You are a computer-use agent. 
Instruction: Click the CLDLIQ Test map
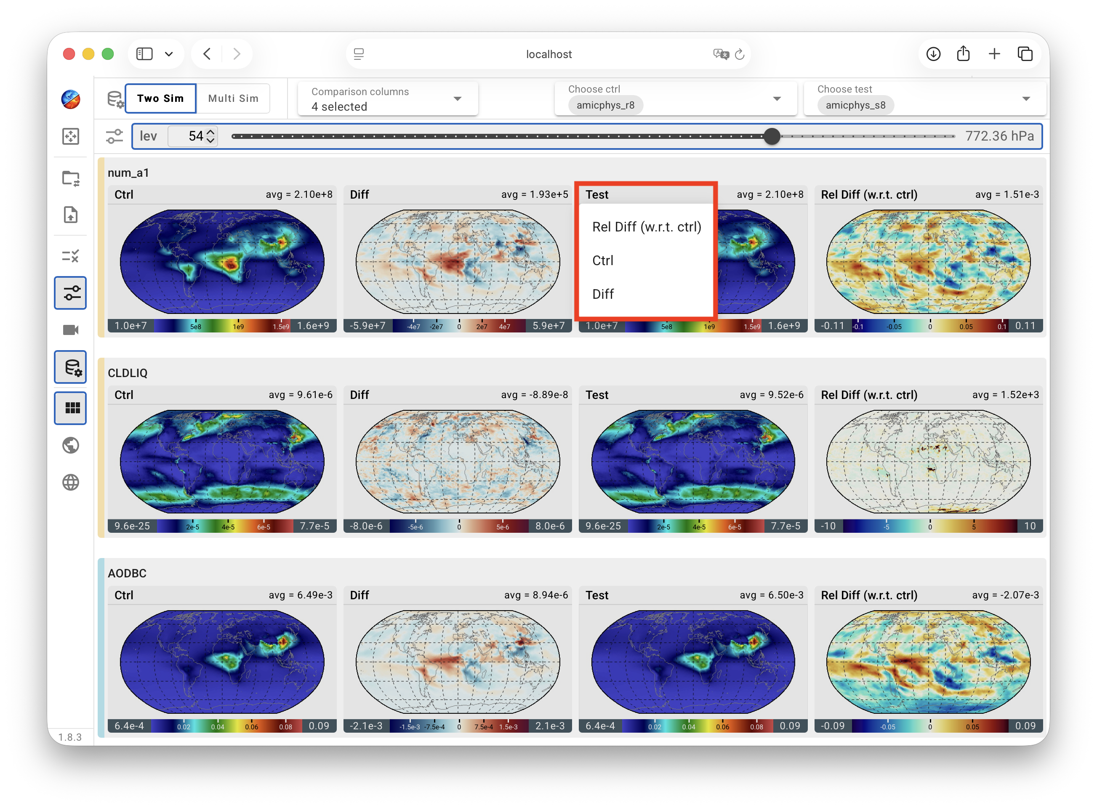point(693,462)
